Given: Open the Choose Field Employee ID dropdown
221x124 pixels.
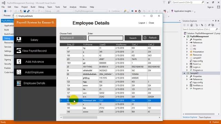Looking at the screenshot, I should coord(73,38).
